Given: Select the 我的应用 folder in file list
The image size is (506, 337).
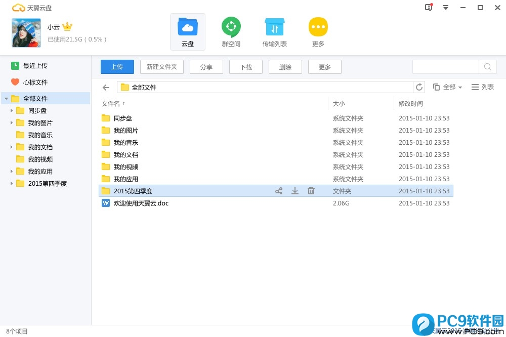Looking at the screenshot, I should [120, 179].
